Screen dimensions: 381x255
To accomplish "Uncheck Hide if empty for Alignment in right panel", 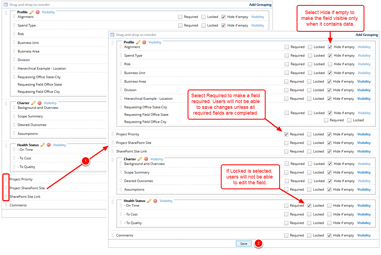I will 330,47.
